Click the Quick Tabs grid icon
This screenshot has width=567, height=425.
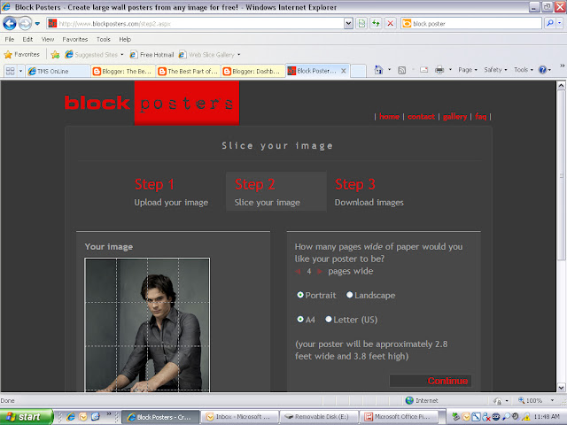[10, 71]
